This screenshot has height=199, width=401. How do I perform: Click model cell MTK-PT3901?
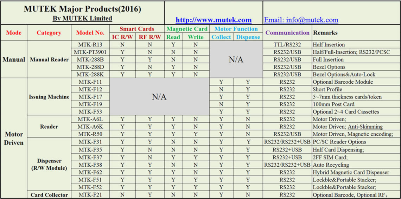coord(90,52)
